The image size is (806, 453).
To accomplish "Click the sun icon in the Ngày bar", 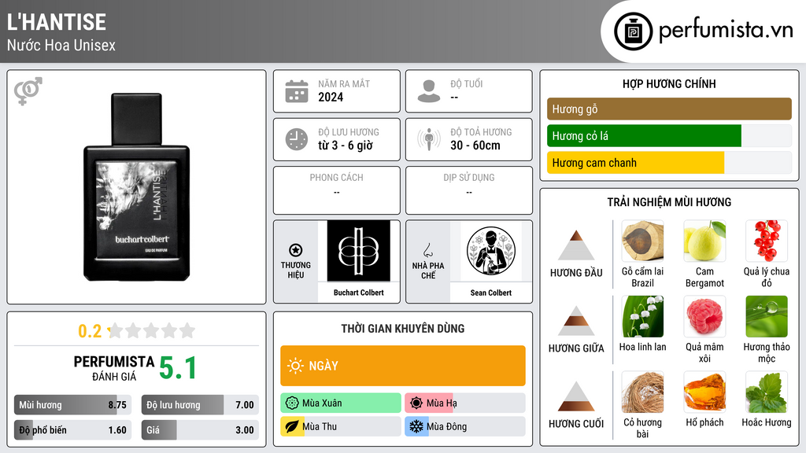I will (295, 366).
